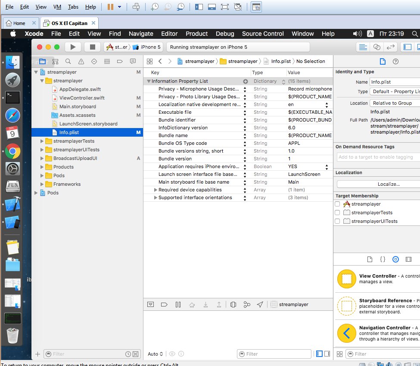The height and width of the screenshot is (366, 420).
Task: Select ViewController.swift in the file navigator
Action: 82,98
